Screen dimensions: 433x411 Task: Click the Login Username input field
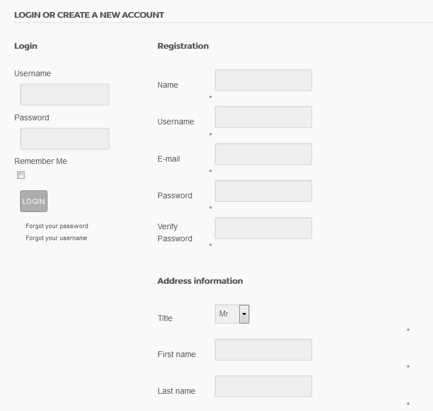click(65, 95)
